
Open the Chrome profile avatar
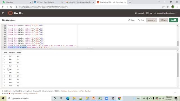click(173, 7)
